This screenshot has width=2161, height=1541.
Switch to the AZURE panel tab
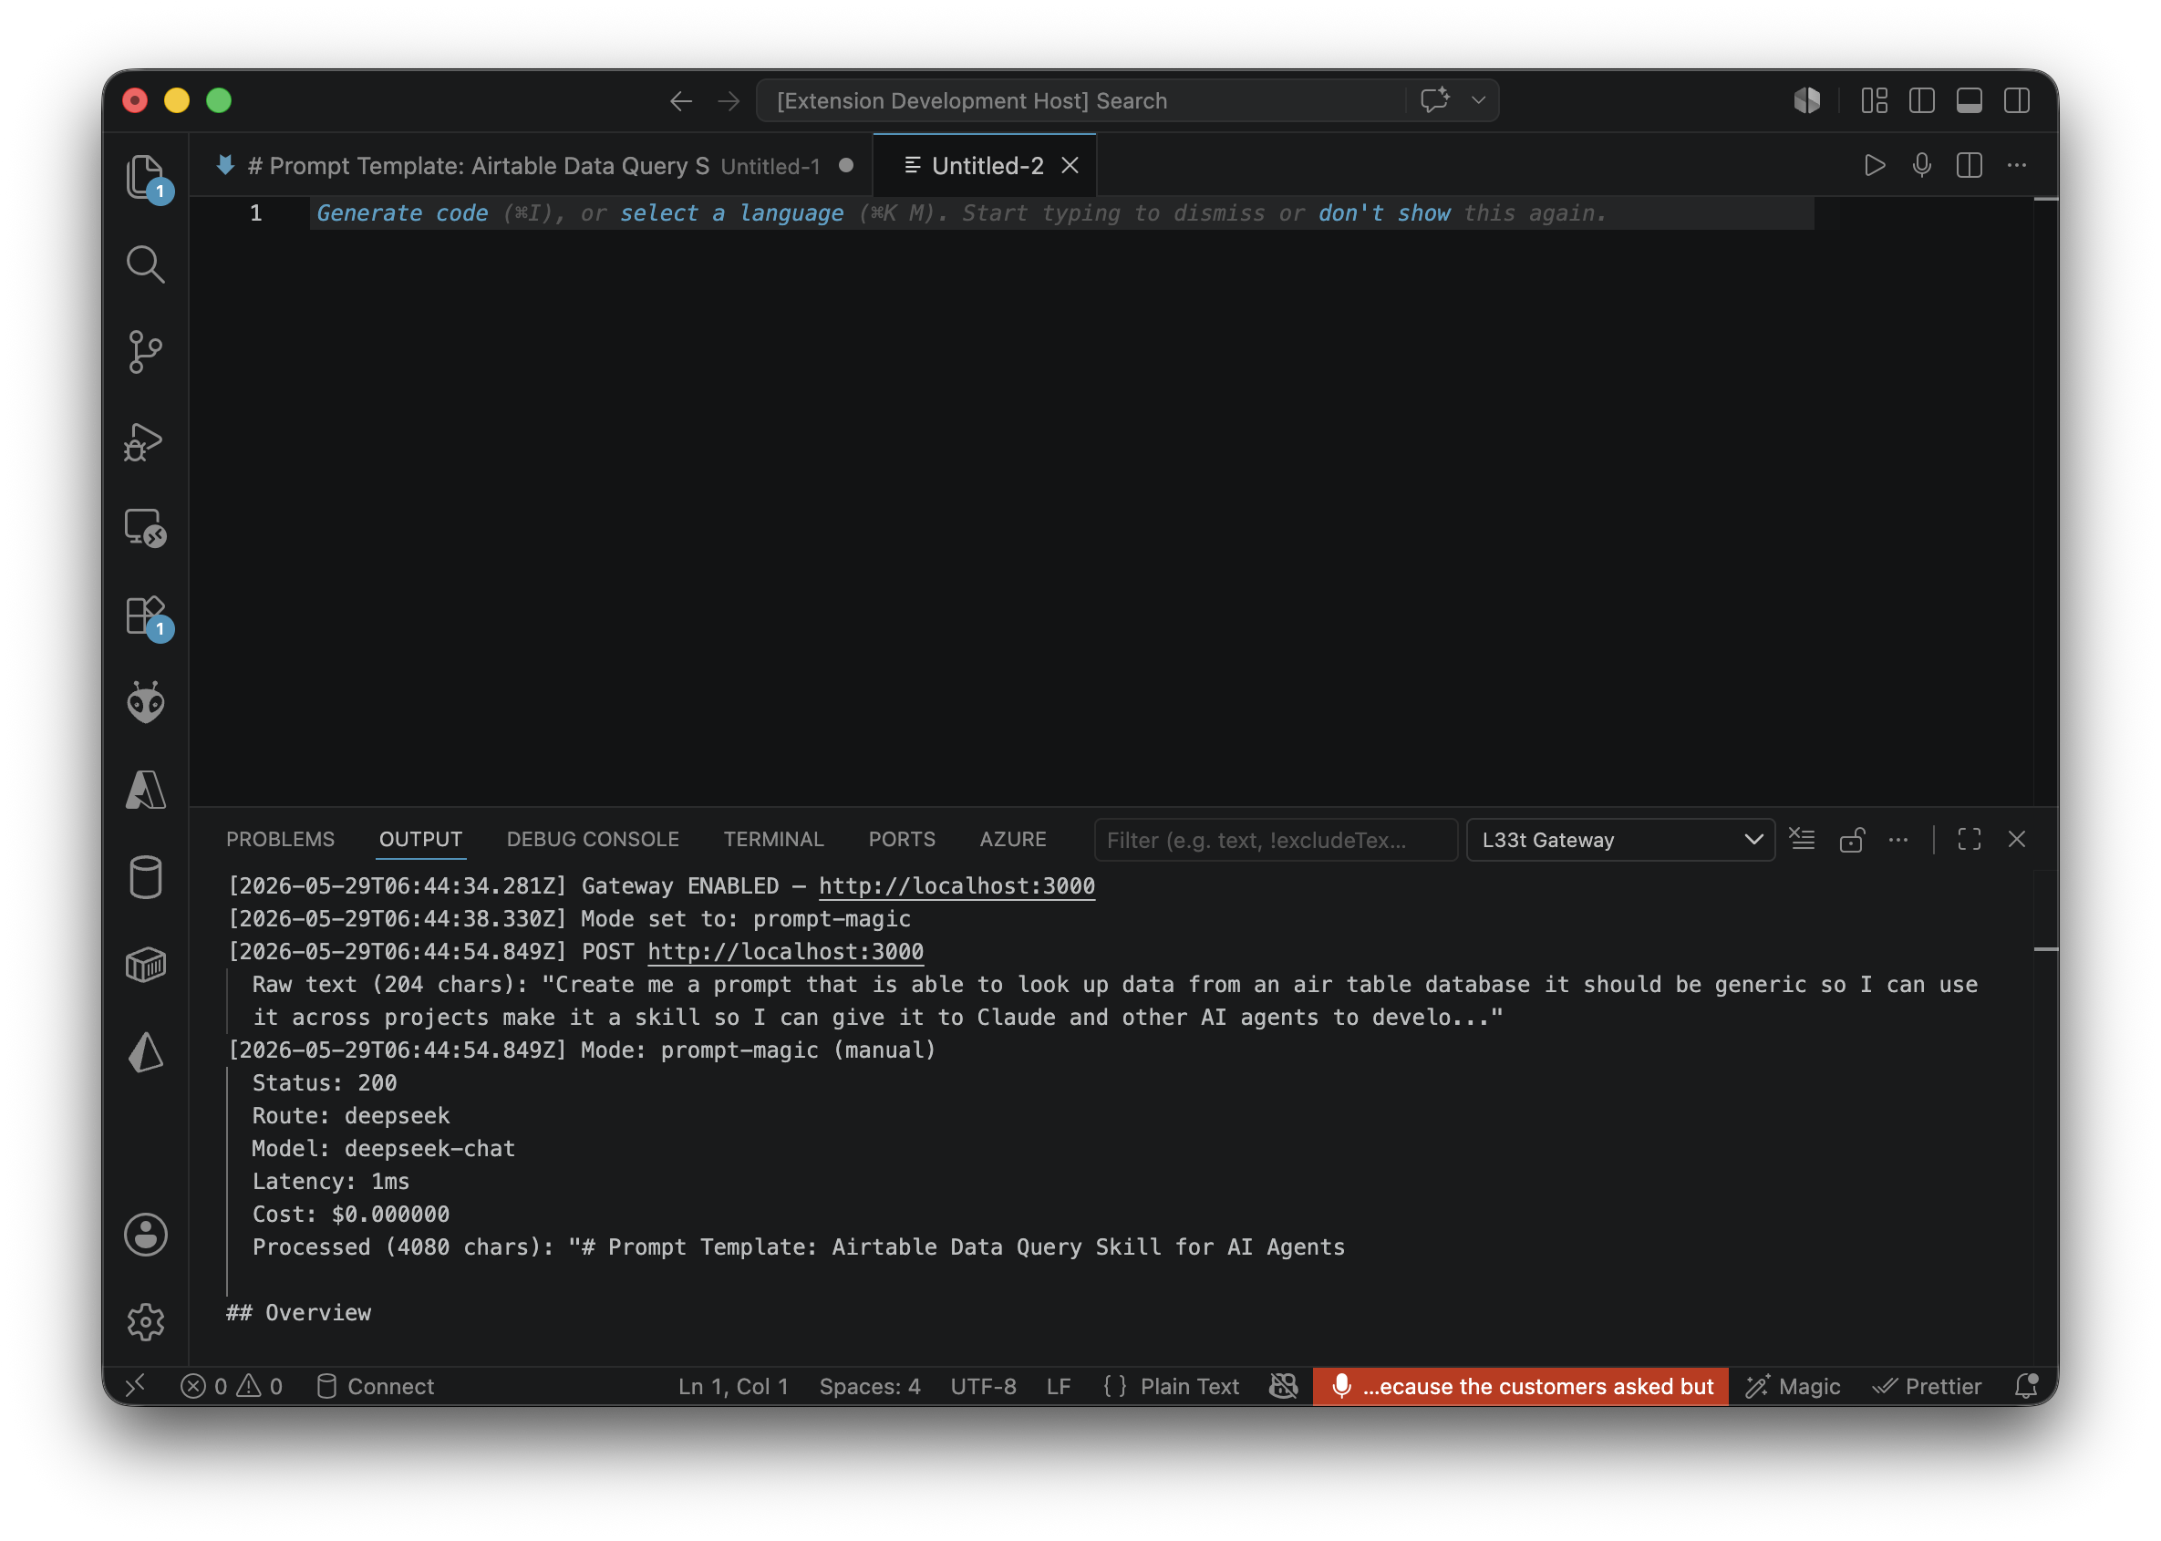coord(1013,840)
